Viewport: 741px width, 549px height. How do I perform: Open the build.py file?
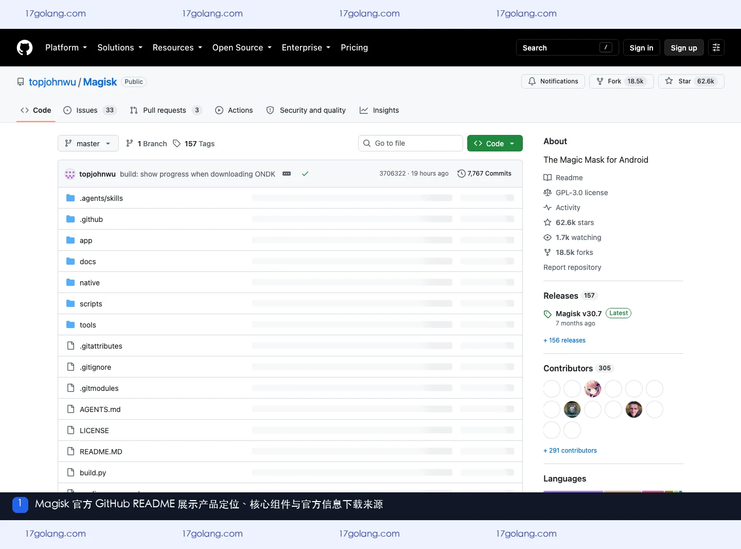tap(93, 473)
